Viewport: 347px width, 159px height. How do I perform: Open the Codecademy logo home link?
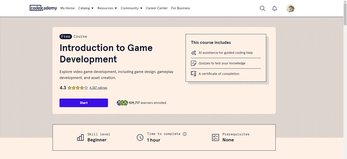43,8
